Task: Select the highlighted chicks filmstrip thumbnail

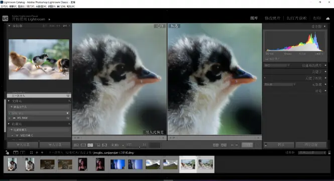Action: 188,164
